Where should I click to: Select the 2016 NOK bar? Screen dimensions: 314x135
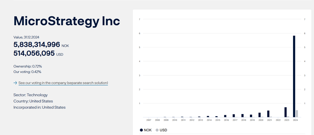click(x=225, y=116)
